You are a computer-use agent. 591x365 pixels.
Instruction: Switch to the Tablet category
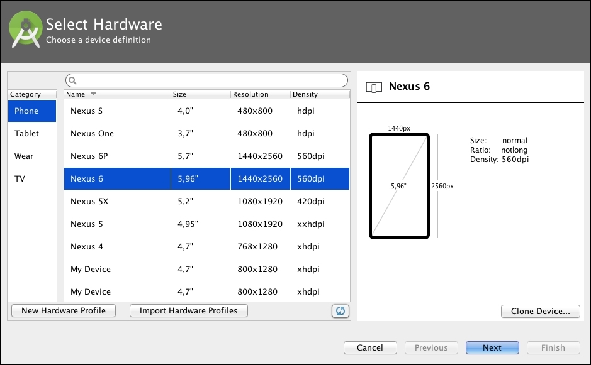point(32,134)
